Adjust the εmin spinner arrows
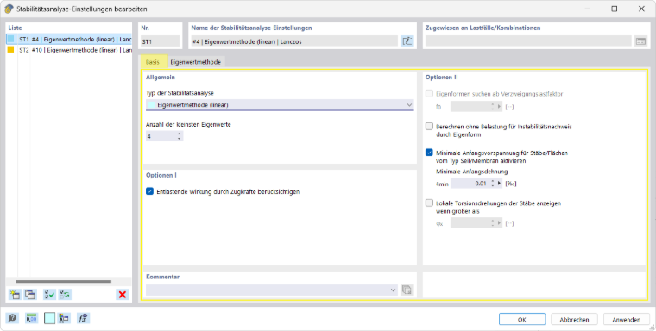Image resolution: width=656 pixels, height=331 pixels. [493, 184]
